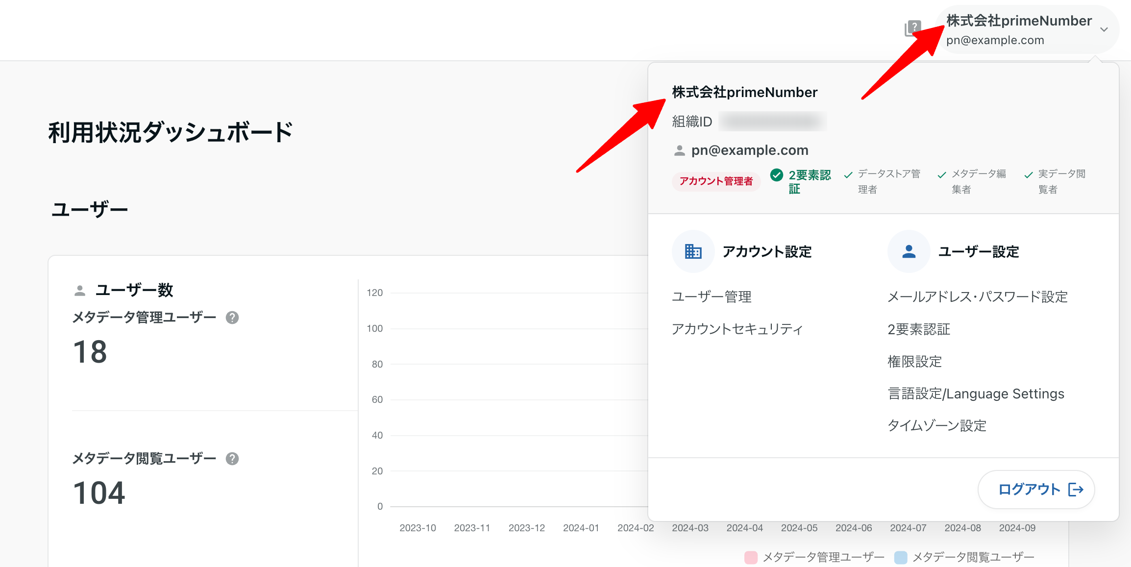This screenshot has height=567, width=1131.
Task: Click the 株式会社primeNumber name in the panel
Action: [x=745, y=93]
